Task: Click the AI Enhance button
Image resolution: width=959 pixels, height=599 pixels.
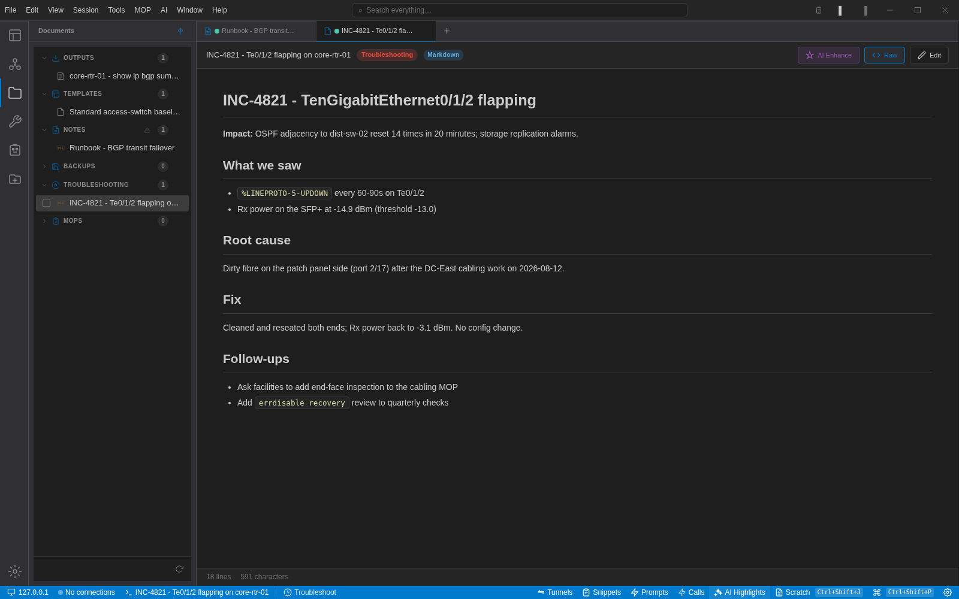Action: [828, 55]
